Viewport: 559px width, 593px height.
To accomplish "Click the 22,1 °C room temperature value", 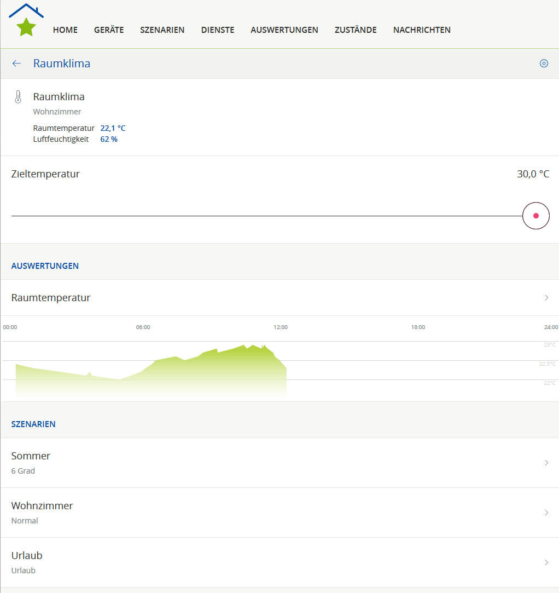I will tap(113, 128).
